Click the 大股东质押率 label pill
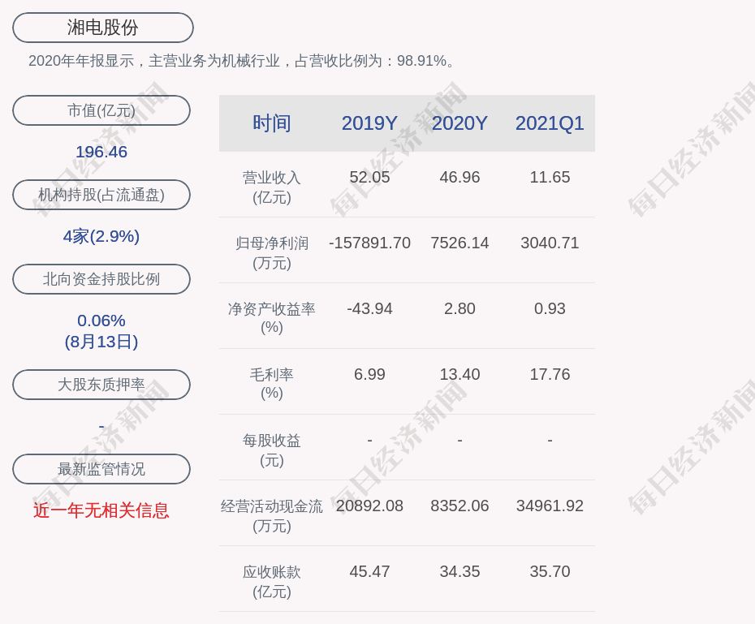The height and width of the screenshot is (624, 755). pyautogui.click(x=101, y=385)
